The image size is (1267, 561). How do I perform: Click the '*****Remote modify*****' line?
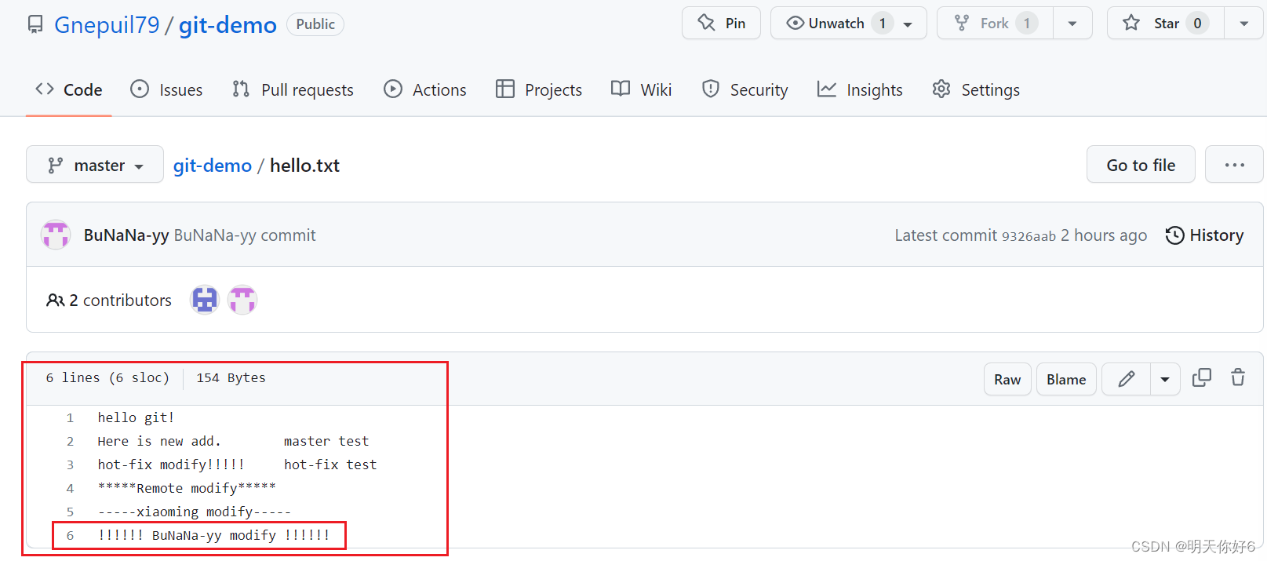(187, 488)
